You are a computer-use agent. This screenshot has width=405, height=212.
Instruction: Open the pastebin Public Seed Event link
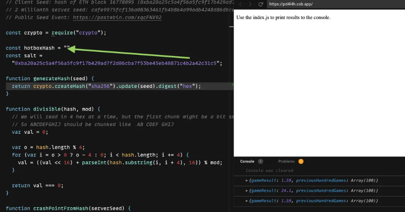pos(117,17)
